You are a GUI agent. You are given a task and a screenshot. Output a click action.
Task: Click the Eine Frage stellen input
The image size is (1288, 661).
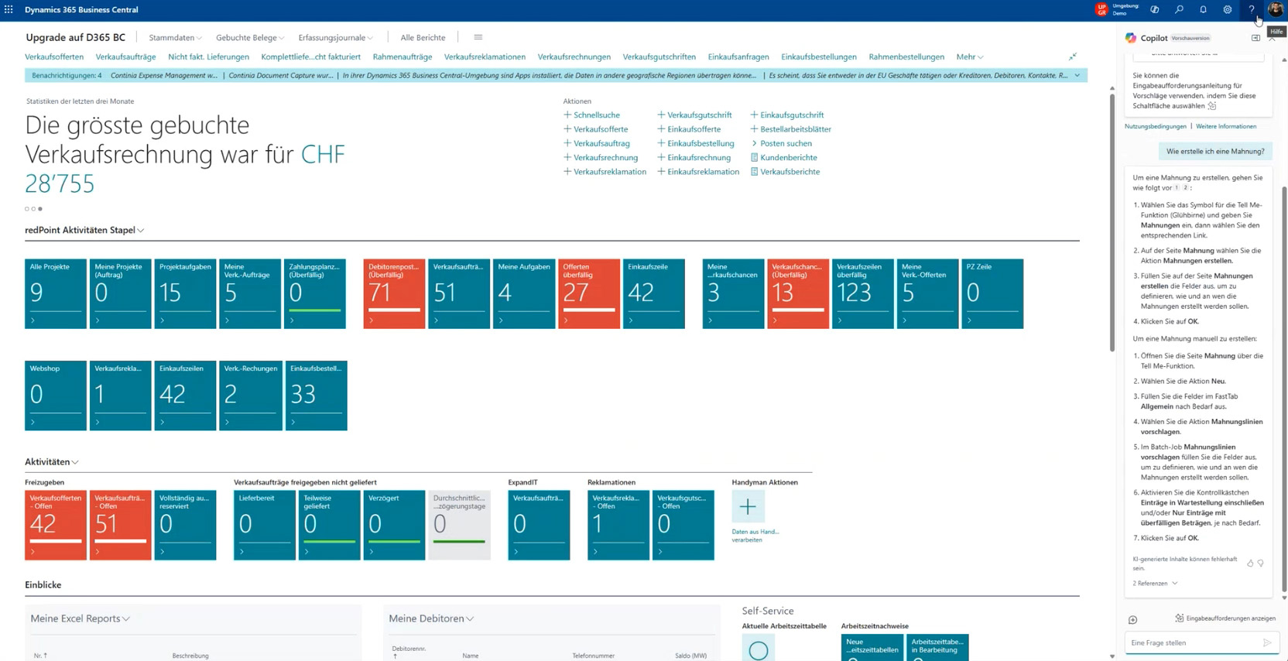point(1191,642)
